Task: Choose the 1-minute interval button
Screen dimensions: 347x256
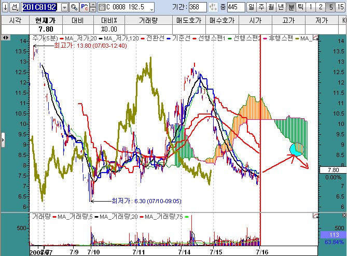Action: tap(310, 8)
